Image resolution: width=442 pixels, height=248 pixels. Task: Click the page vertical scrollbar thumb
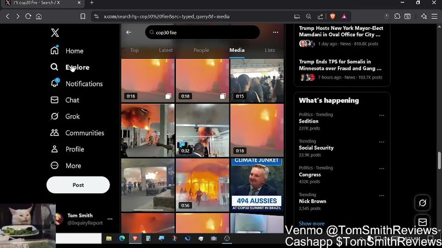(439, 161)
